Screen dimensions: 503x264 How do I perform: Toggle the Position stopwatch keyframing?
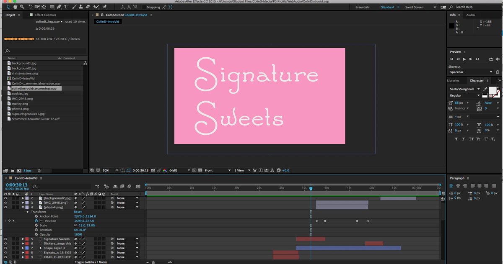coord(36,221)
